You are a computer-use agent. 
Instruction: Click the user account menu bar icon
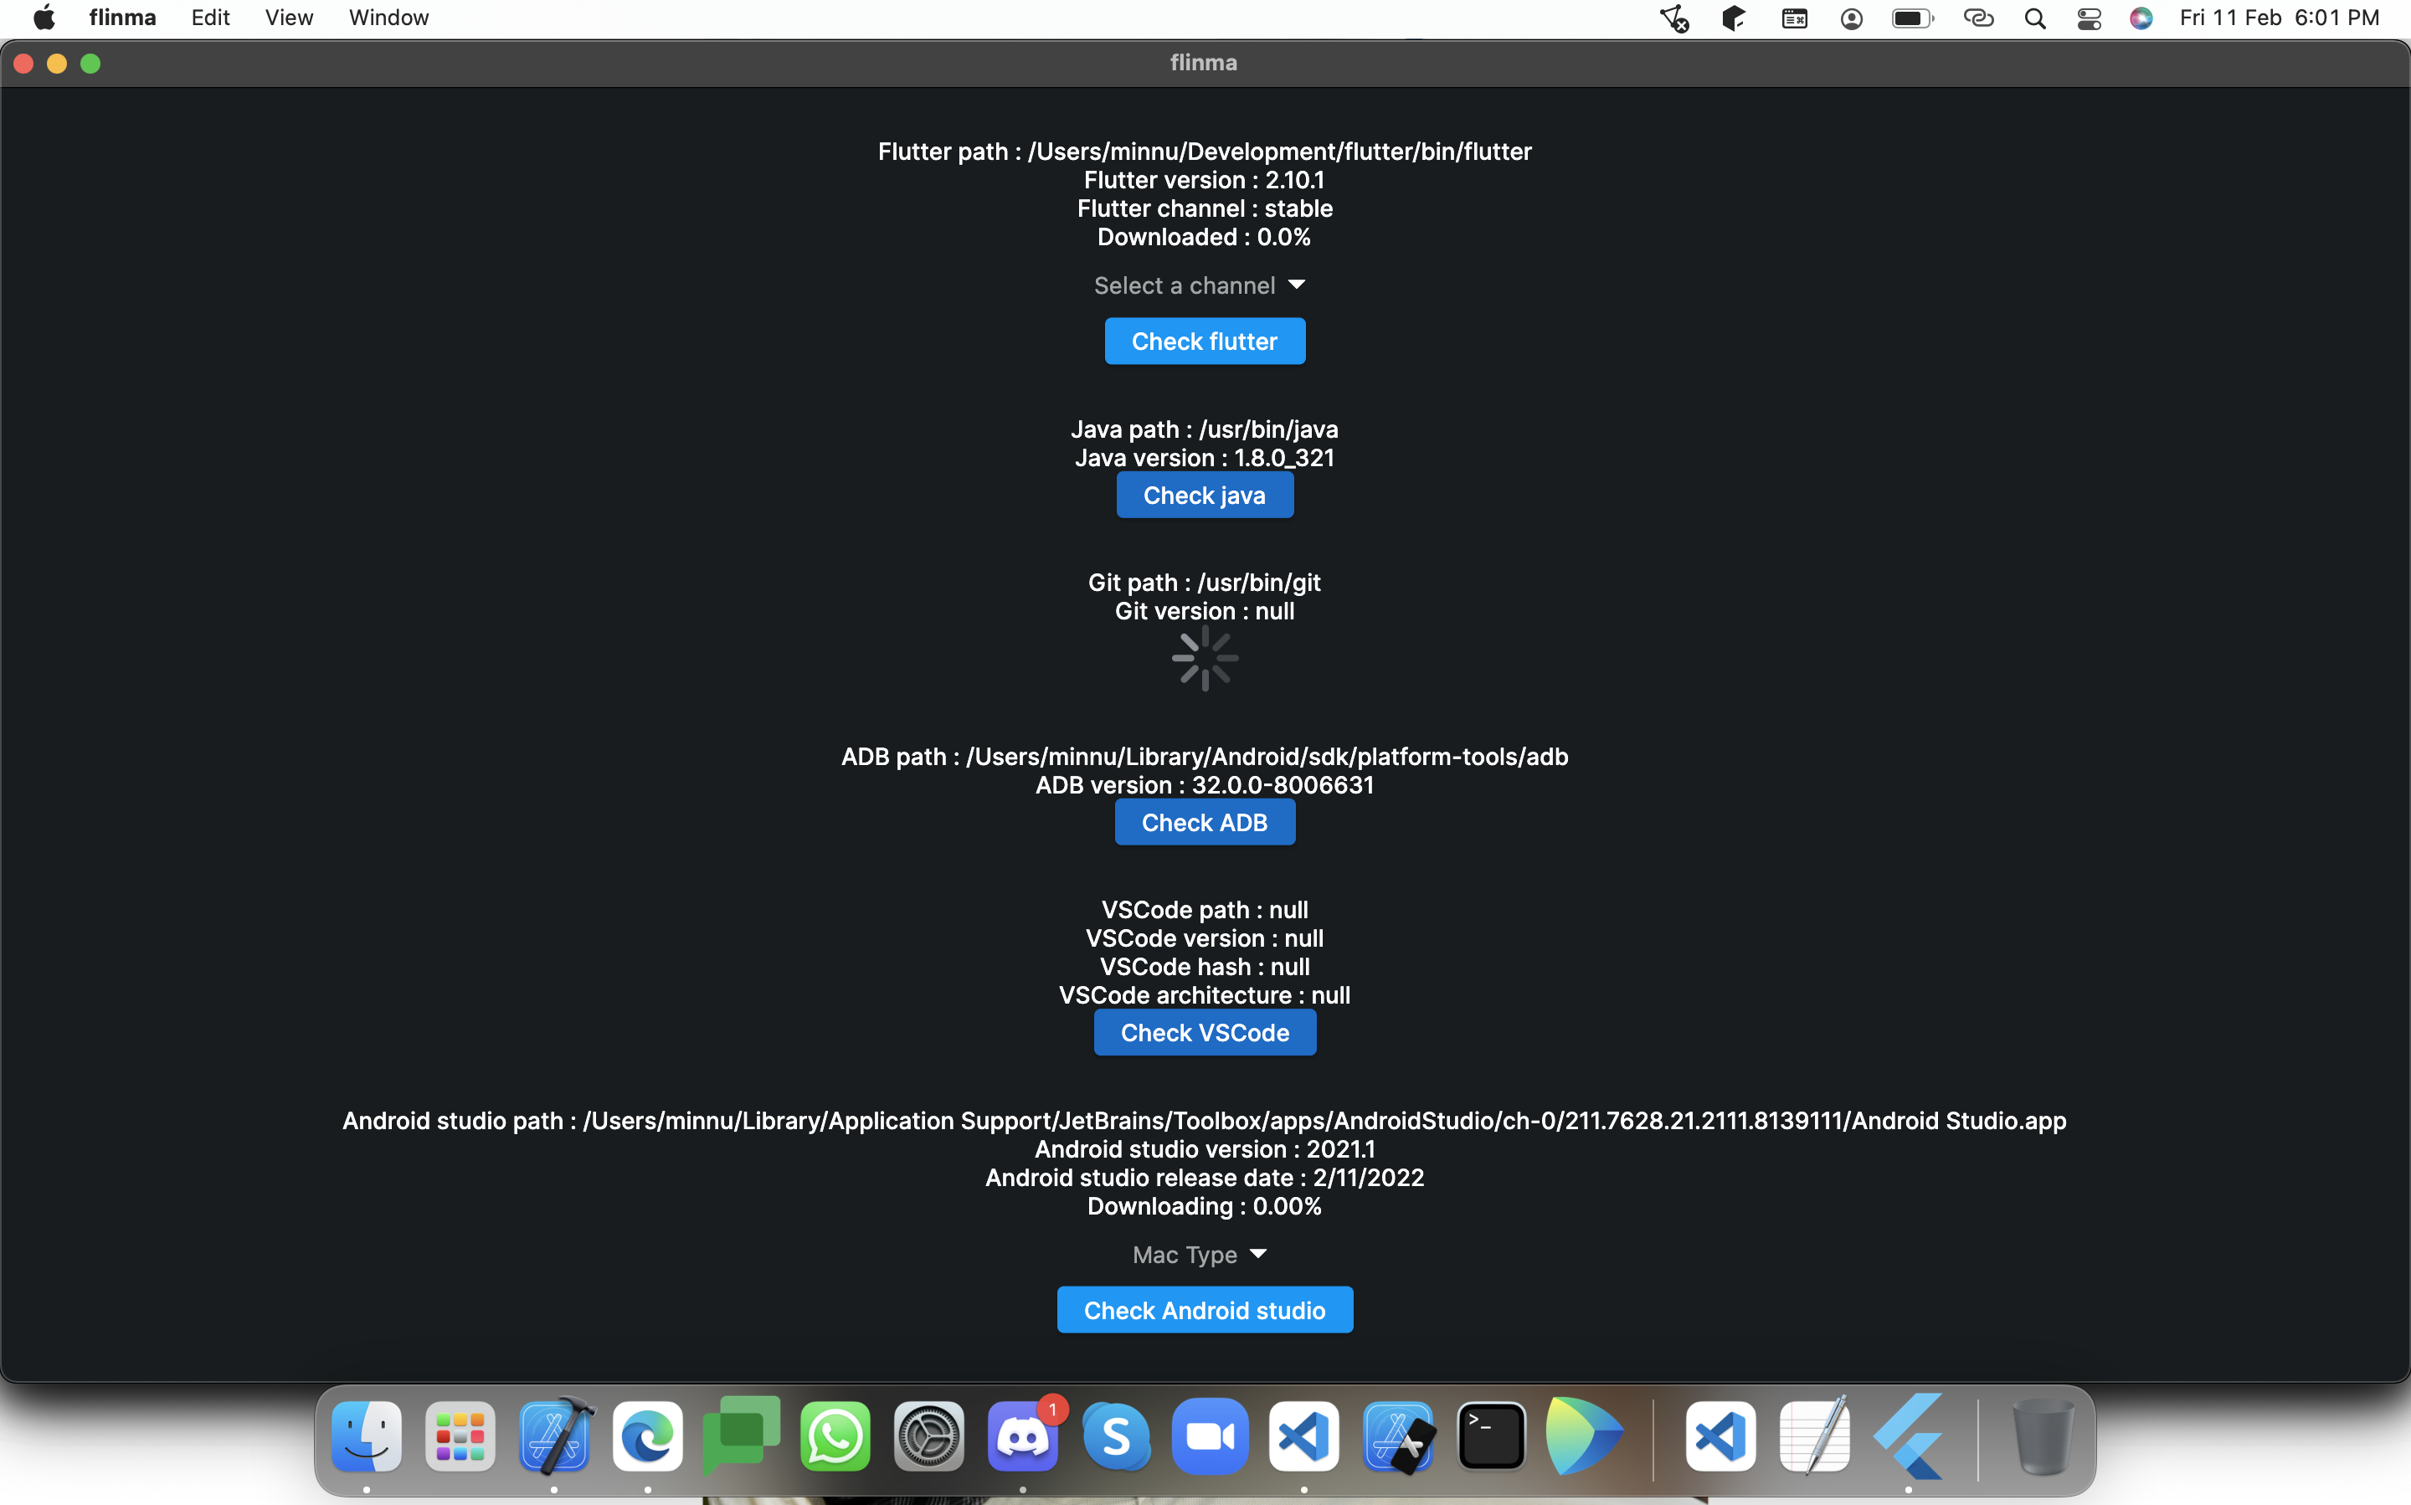pos(1852,18)
